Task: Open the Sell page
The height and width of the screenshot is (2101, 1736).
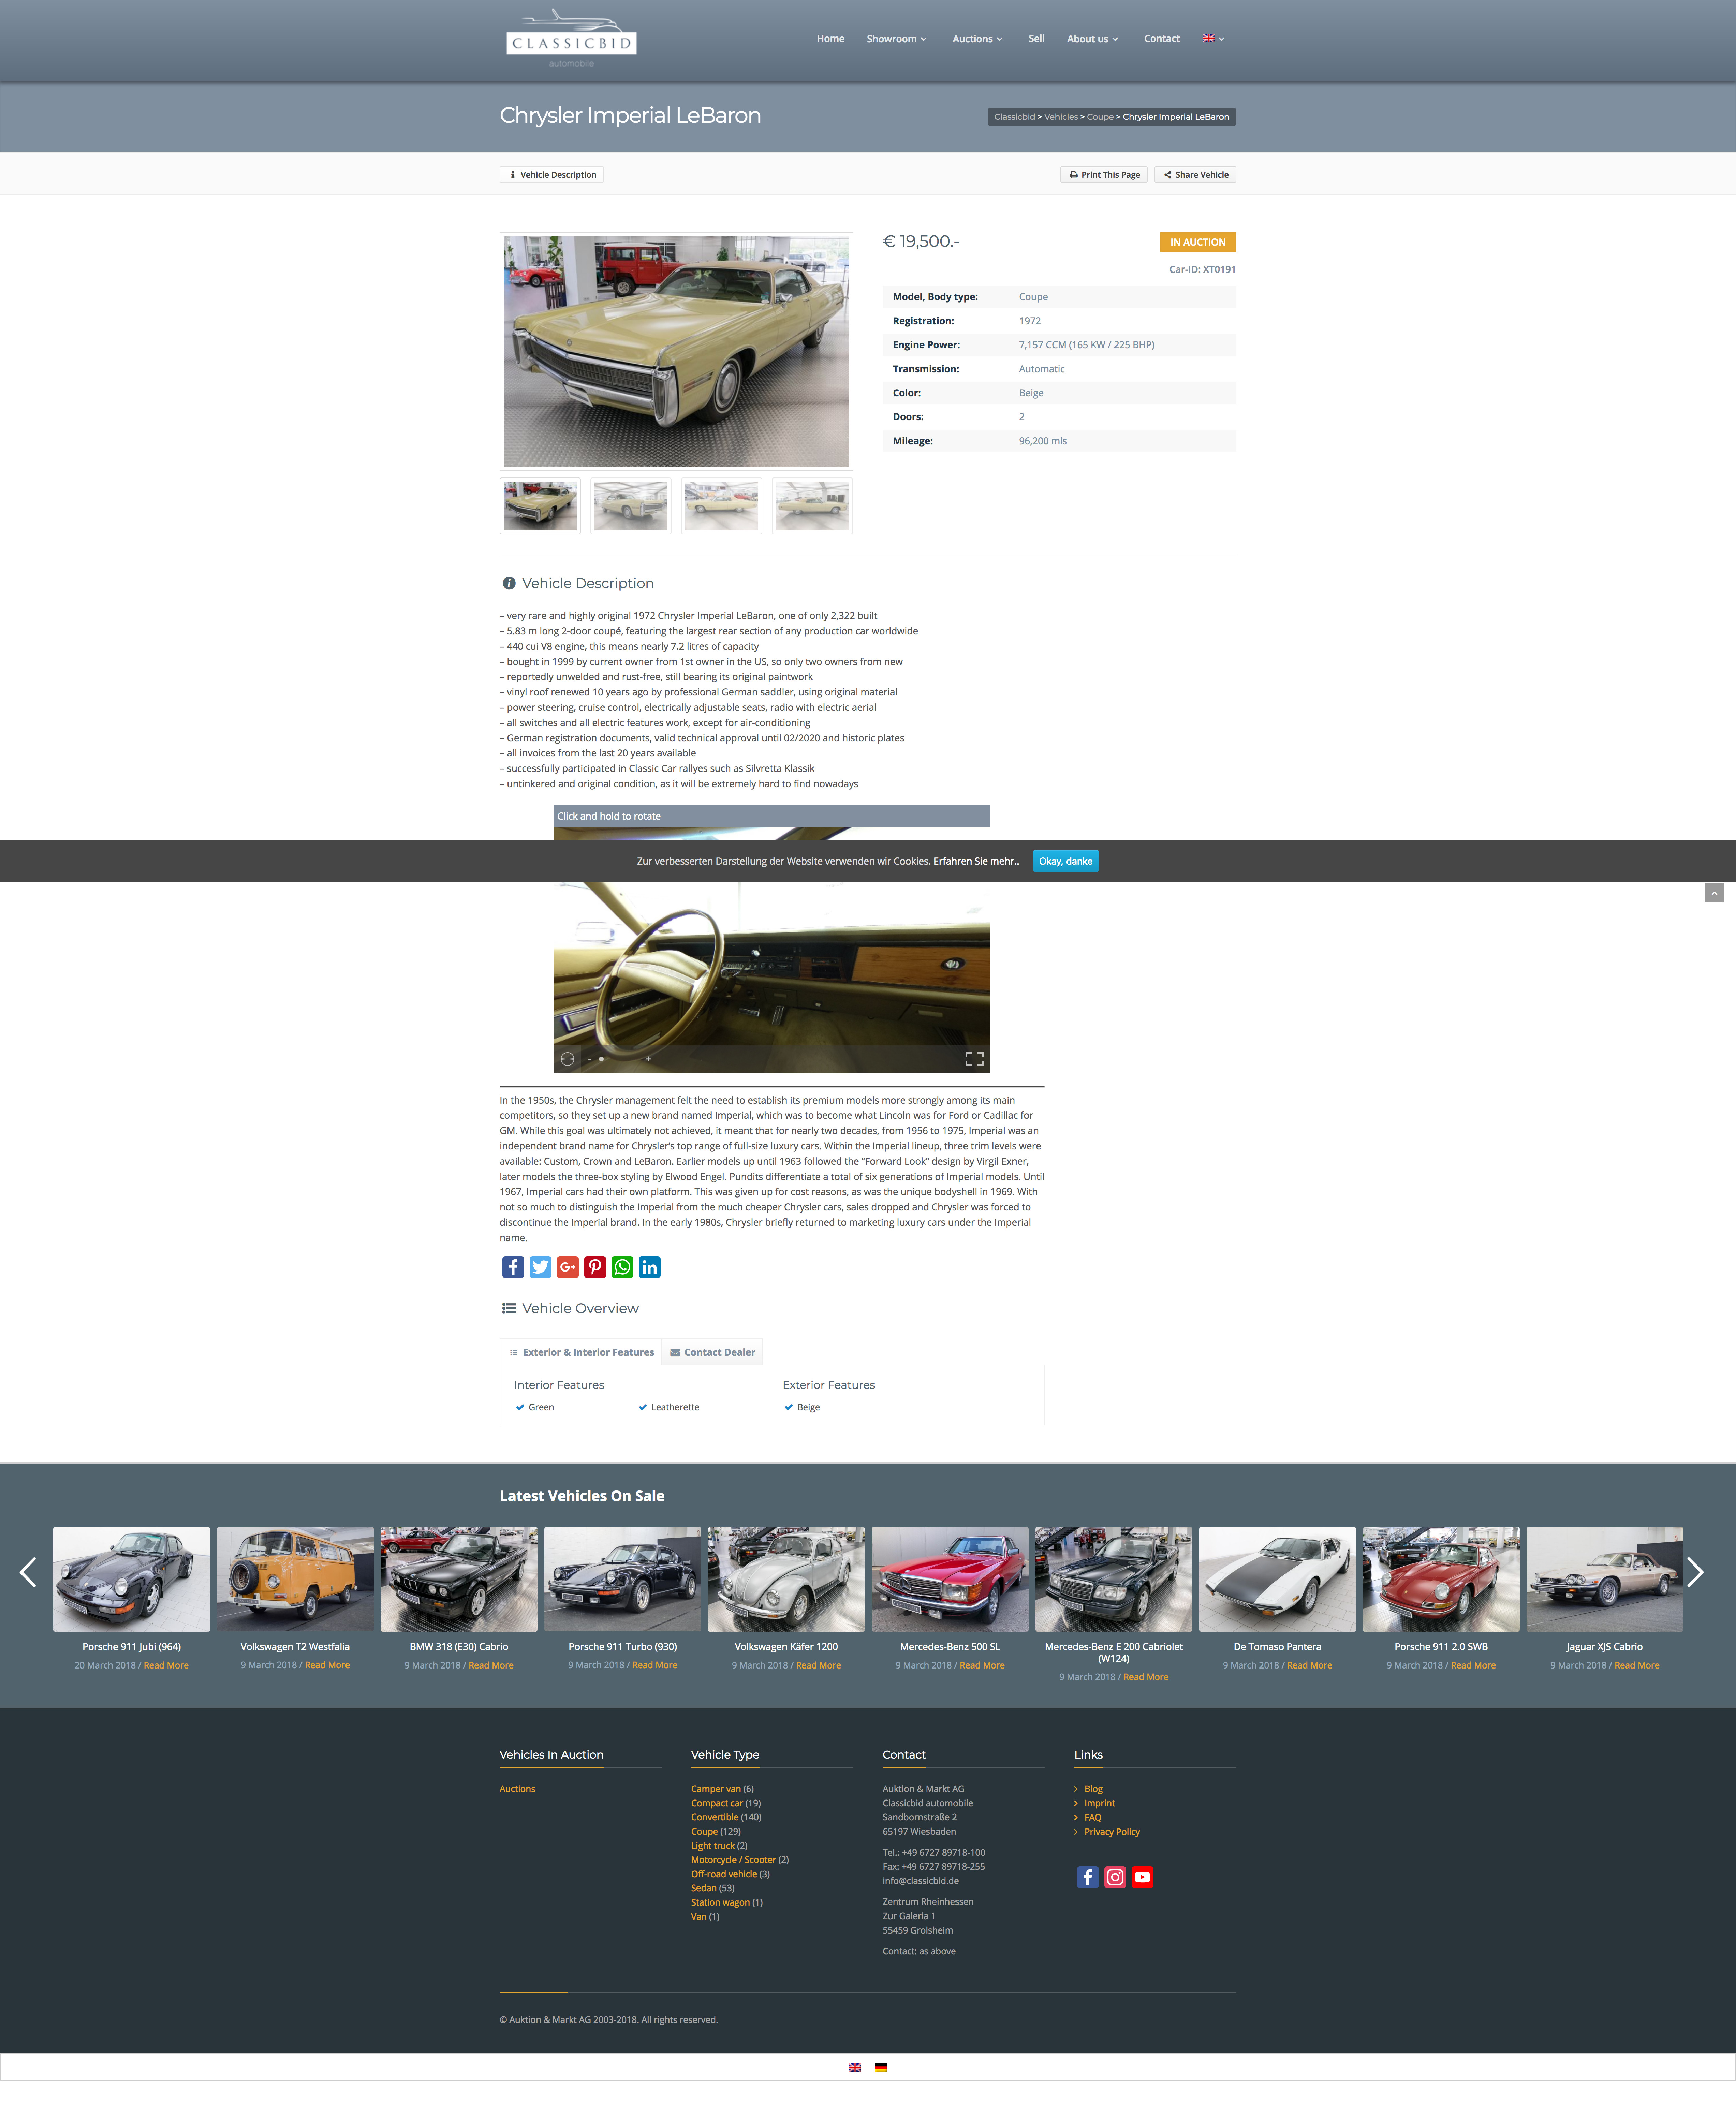Action: click(x=1036, y=39)
